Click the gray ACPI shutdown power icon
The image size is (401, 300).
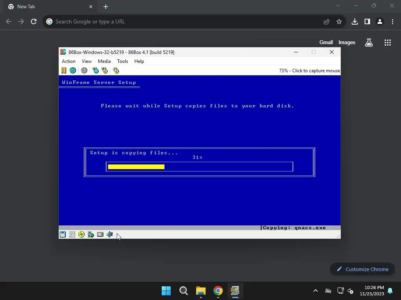point(84,70)
